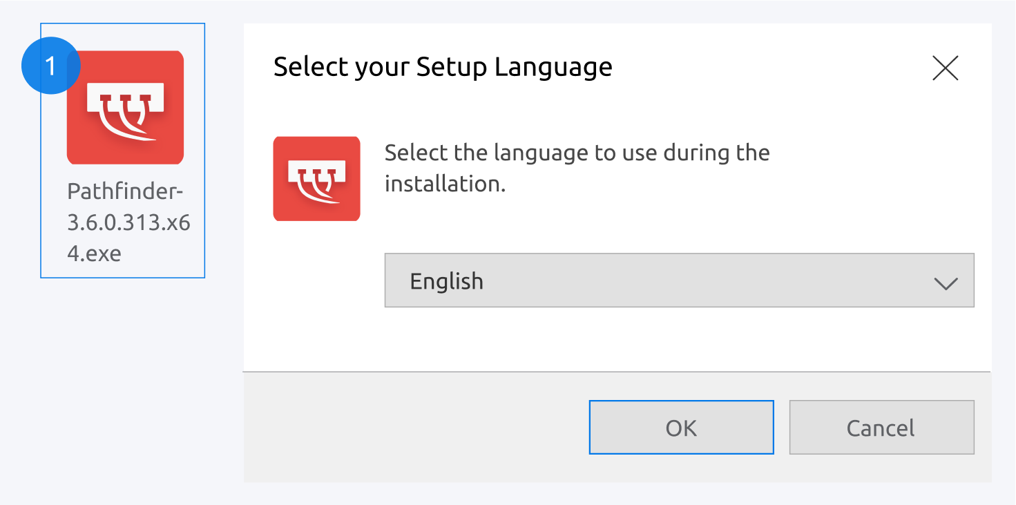The width and height of the screenshot is (1016, 505).
Task: Close the Setup Language dialog with X
Action: tap(945, 68)
